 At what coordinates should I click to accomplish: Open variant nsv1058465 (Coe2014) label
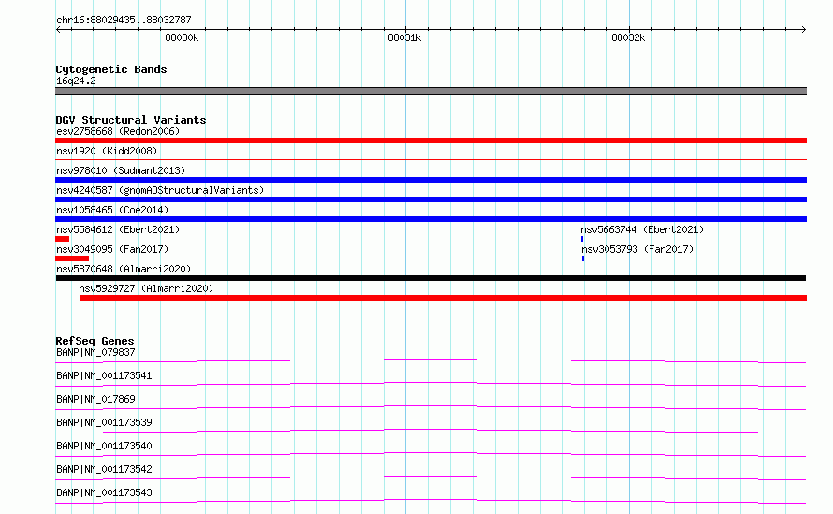click(112, 210)
